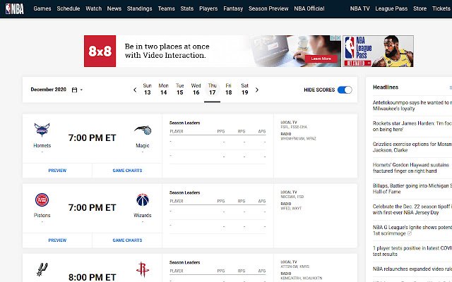The height and width of the screenshot is (282, 452).
Task: Click the Pistons team logo
Action: pos(42,200)
